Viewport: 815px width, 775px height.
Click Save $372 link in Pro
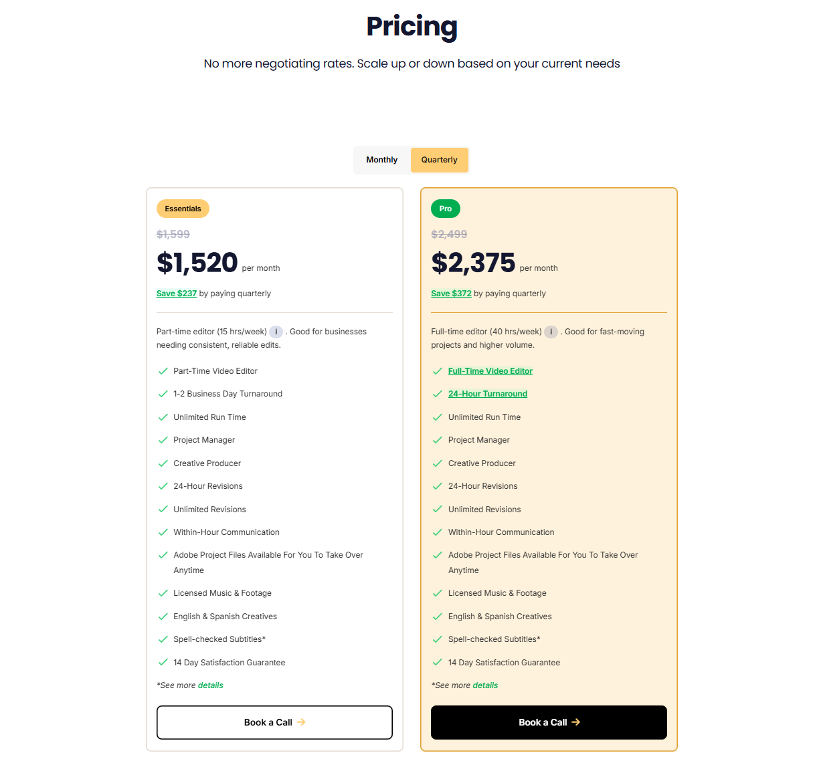(451, 294)
